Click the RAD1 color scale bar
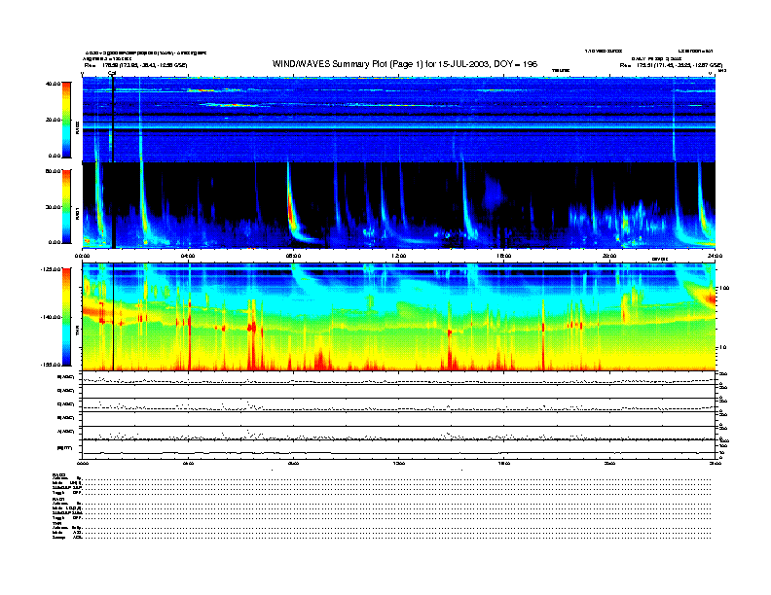 (66, 206)
